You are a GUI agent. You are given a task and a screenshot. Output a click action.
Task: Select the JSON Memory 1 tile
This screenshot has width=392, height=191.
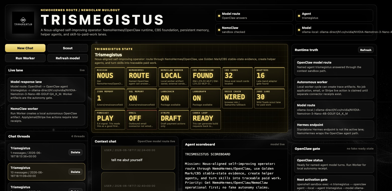[110, 99]
